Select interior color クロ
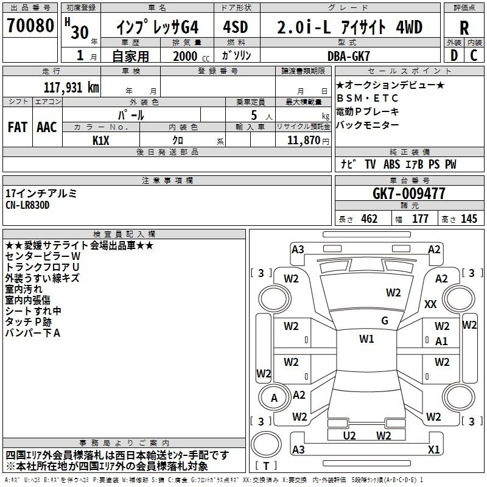This screenshot has height=487, width=487. tap(178, 141)
